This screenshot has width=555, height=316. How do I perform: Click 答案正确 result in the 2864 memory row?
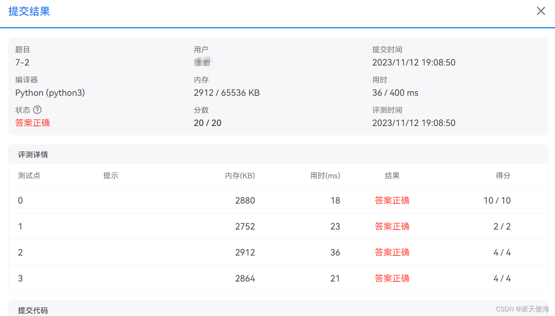[x=392, y=278]
